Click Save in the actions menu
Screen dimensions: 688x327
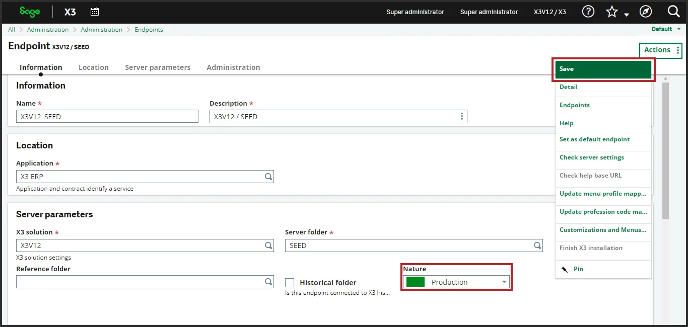point(603,69)
